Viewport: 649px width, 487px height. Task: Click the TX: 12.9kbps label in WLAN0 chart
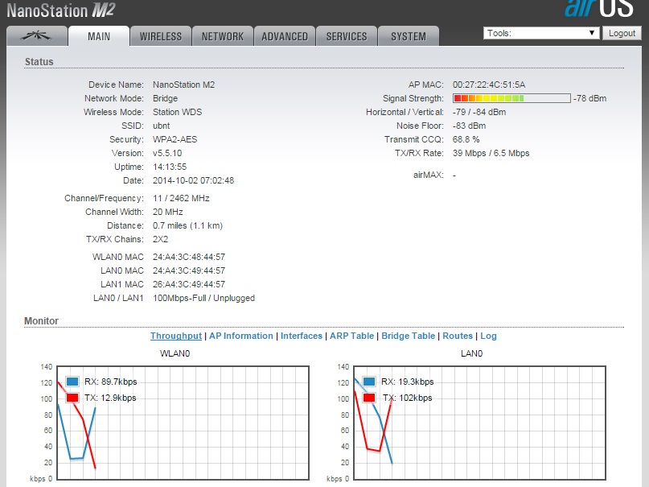click(x=110, y=398)
